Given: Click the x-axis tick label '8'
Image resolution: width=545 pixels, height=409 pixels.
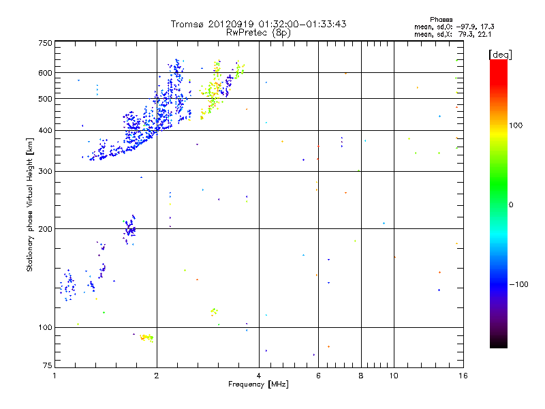Looking at the screenshot, I should (361, 376).
